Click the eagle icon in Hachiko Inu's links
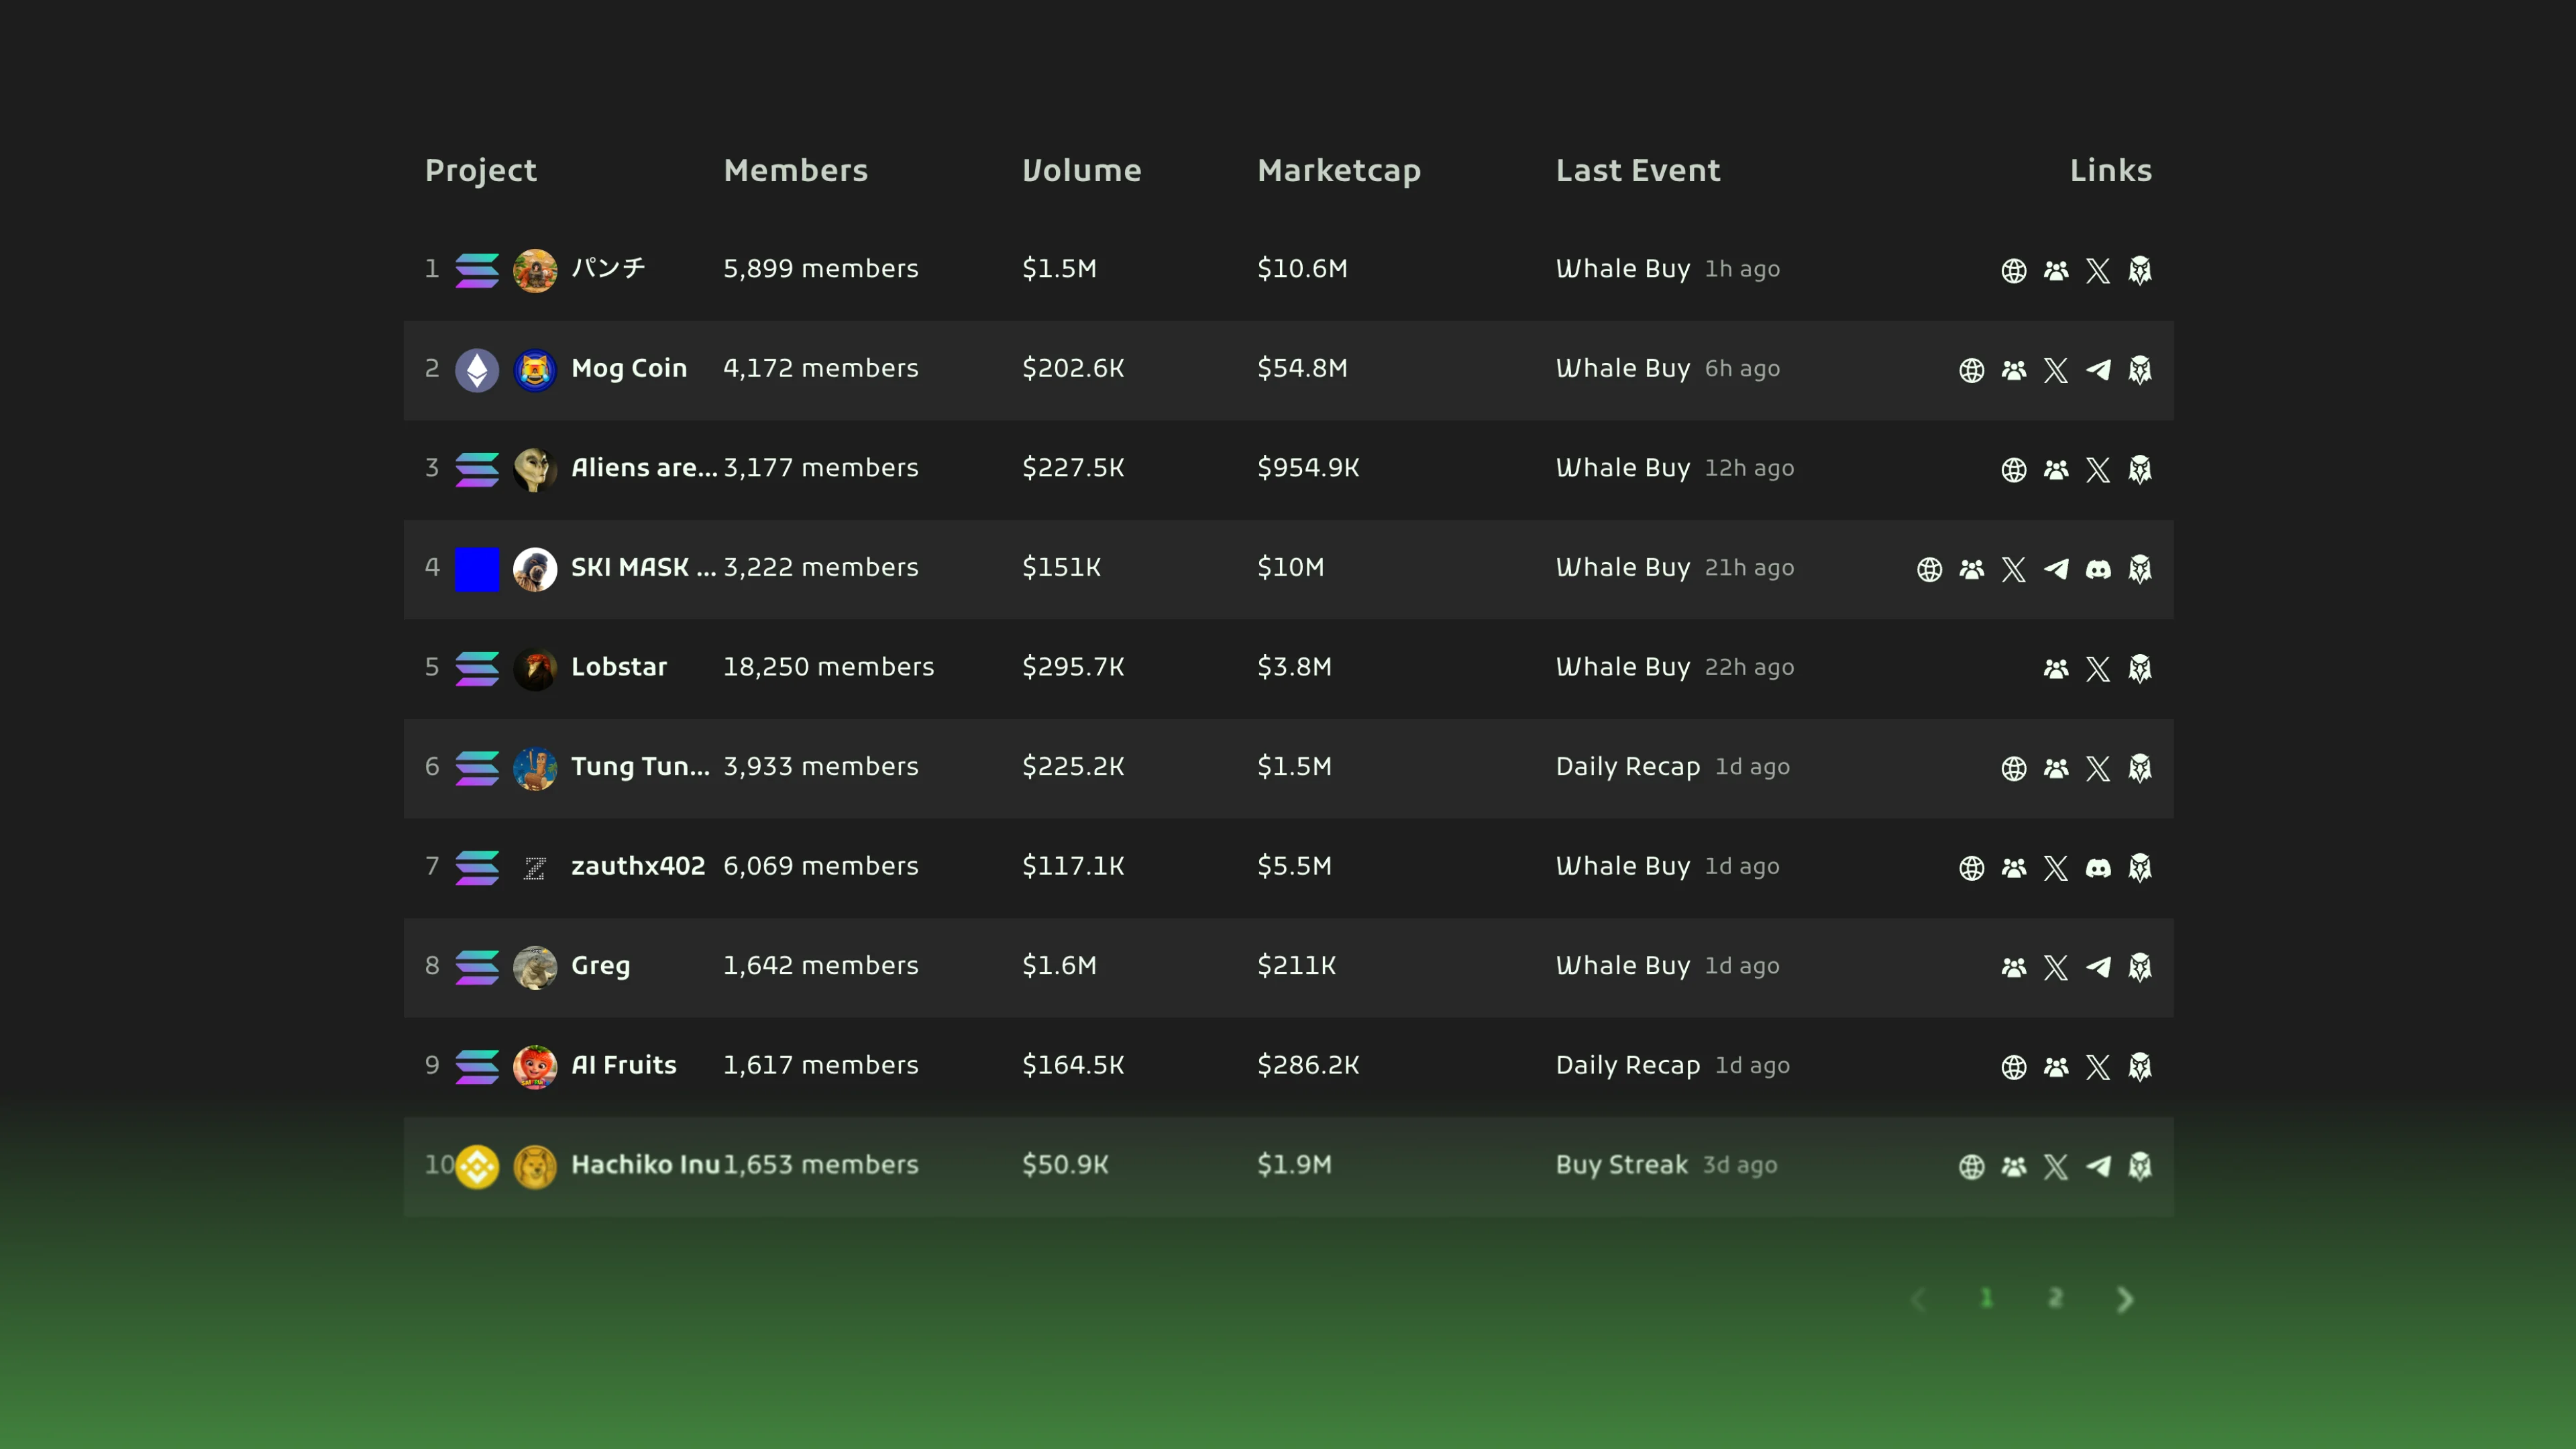The height and width of the screenshot is (1449, 2576). (x=2141, y=1167)
